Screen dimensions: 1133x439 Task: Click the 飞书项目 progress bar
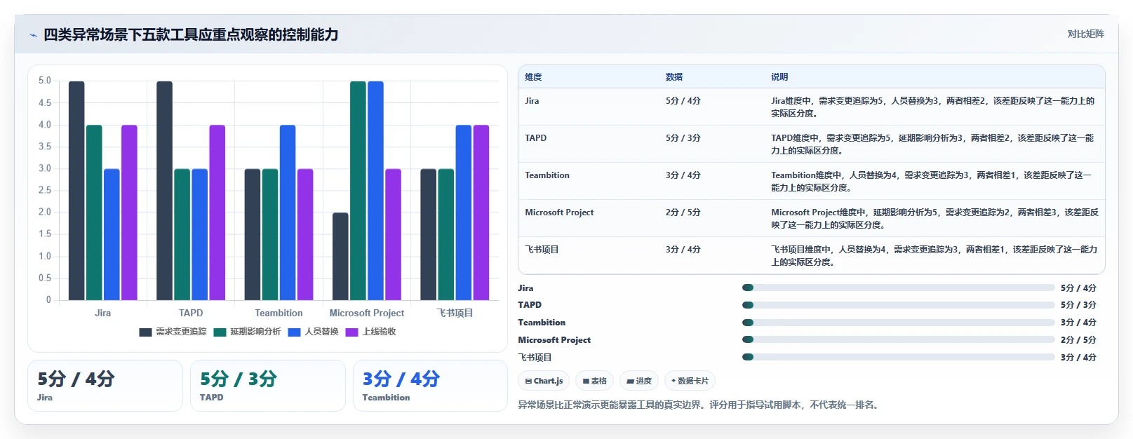pos(899,357)
